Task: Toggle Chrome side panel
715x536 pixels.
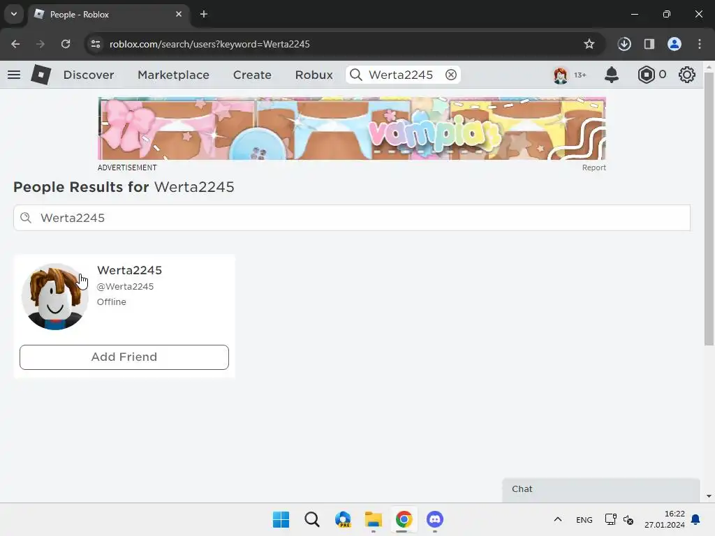Action: (649, 44)
